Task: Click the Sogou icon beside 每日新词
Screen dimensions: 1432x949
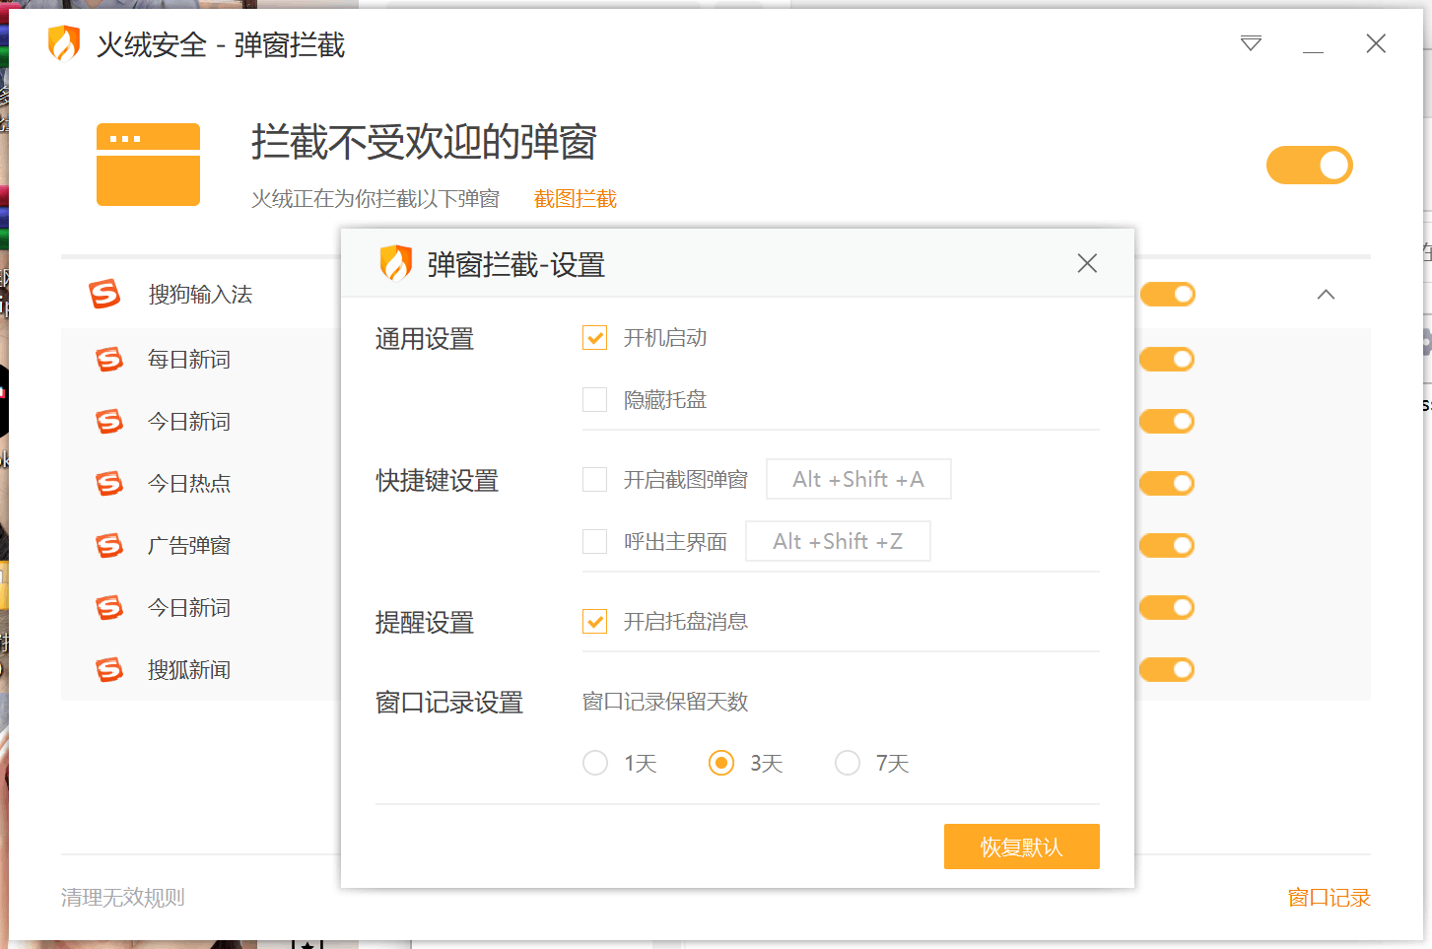Action: (x=109, y=360)
